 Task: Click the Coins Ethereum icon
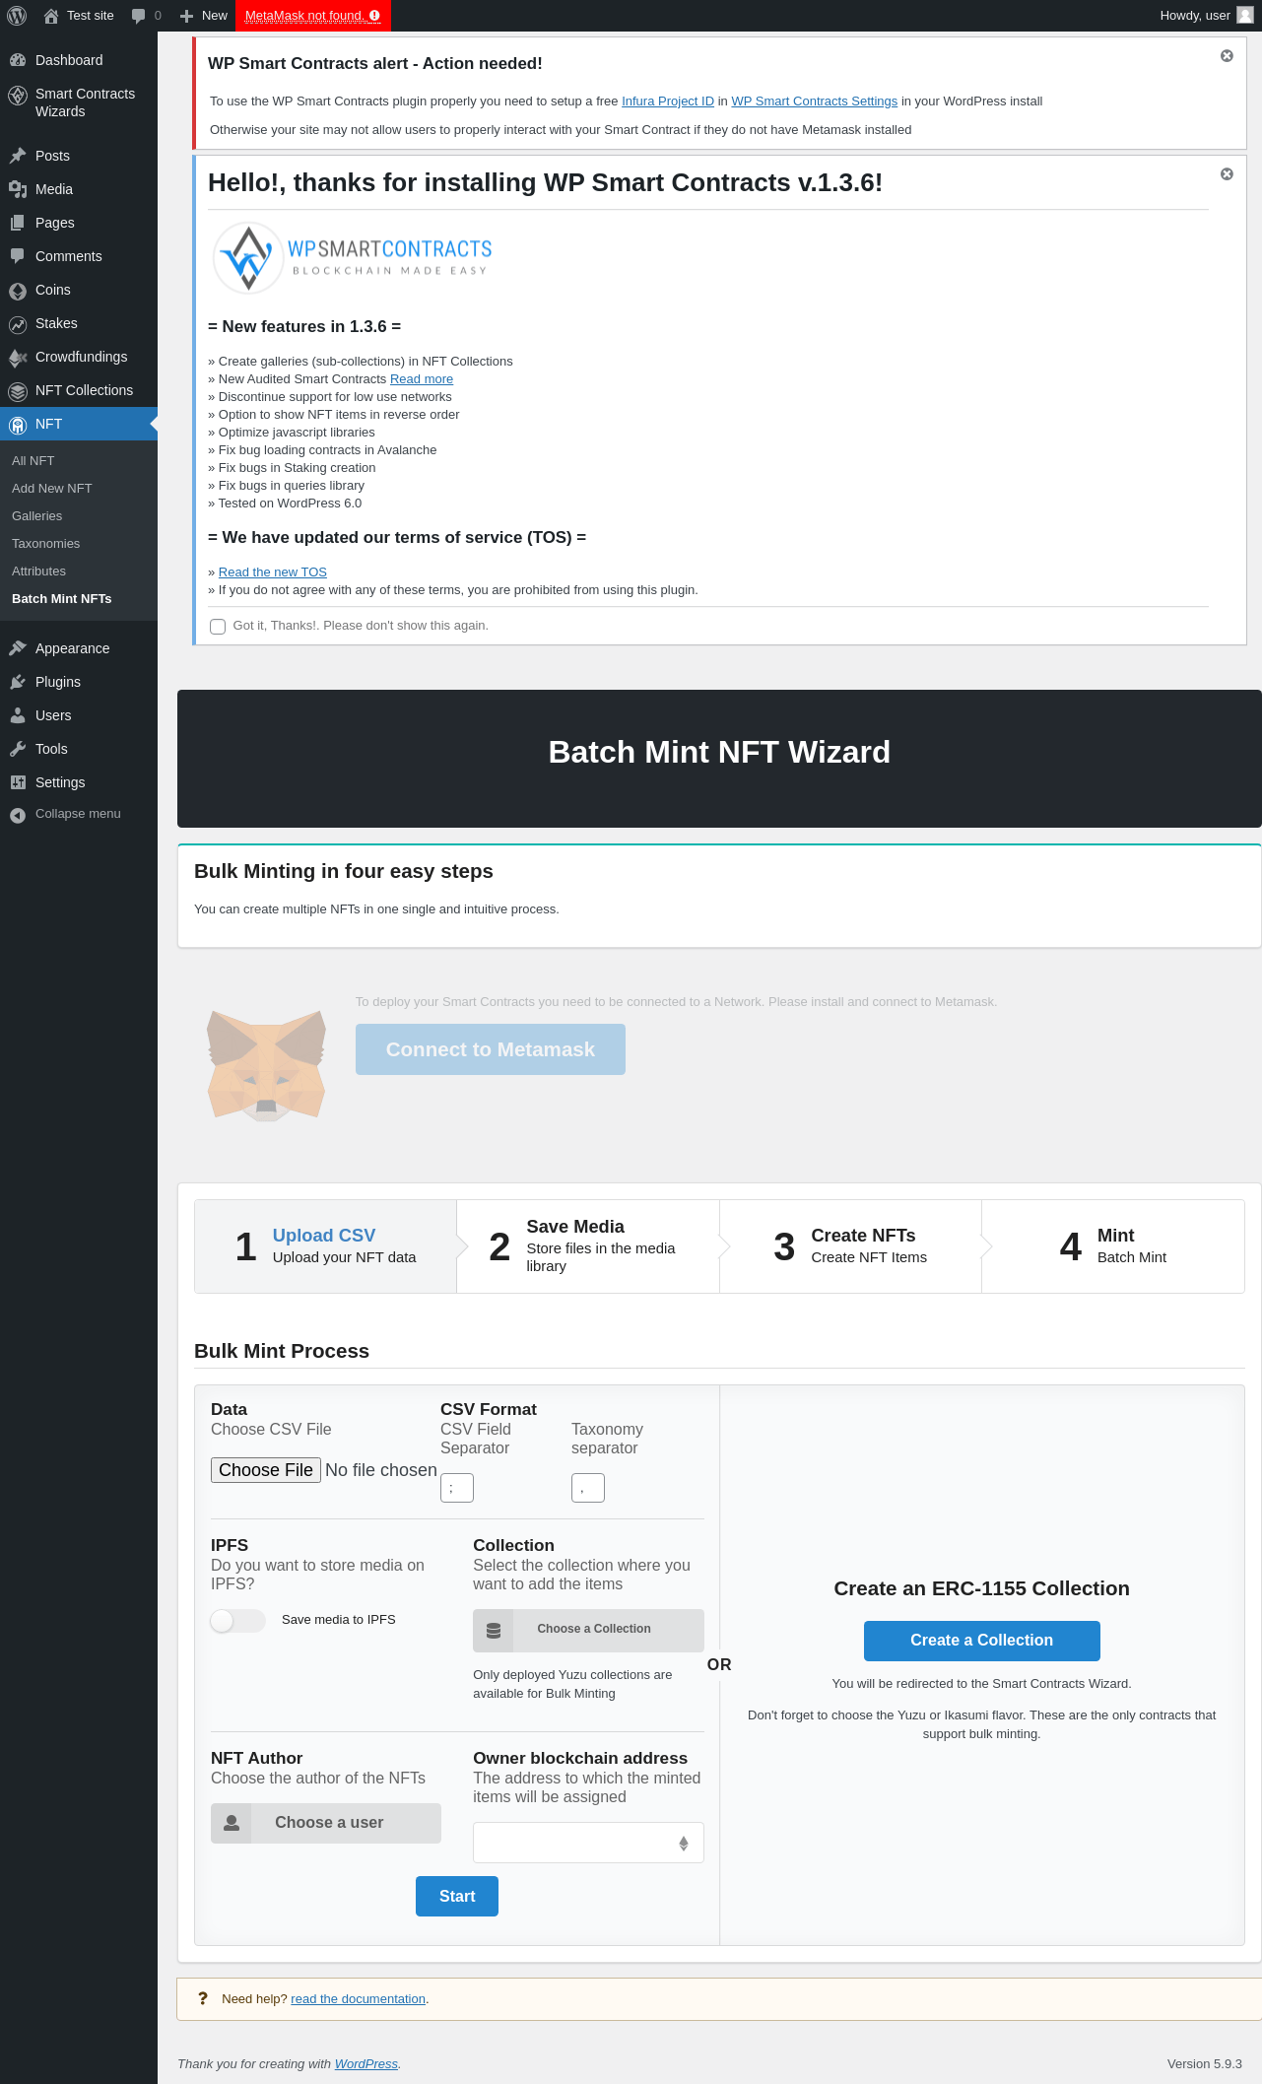pos(18,291)
